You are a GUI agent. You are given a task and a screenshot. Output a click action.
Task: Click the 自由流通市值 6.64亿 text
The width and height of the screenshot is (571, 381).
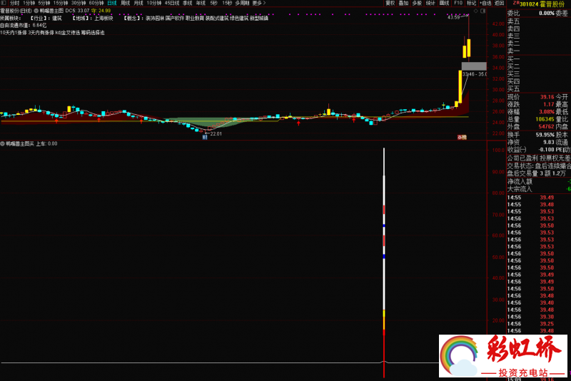pyautogui.click(x=24, y=26)
